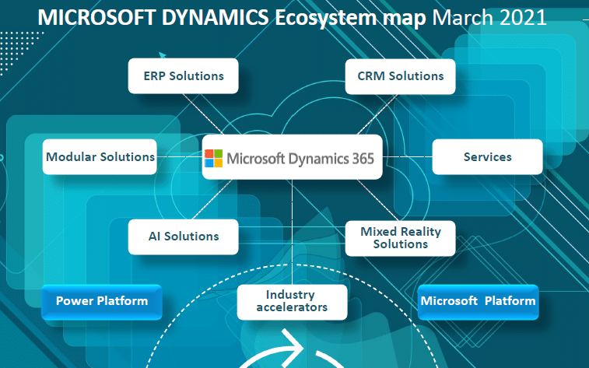Open the CRM Solutions box
Viewport: 589px width, 368px height.
coord(401,76)
